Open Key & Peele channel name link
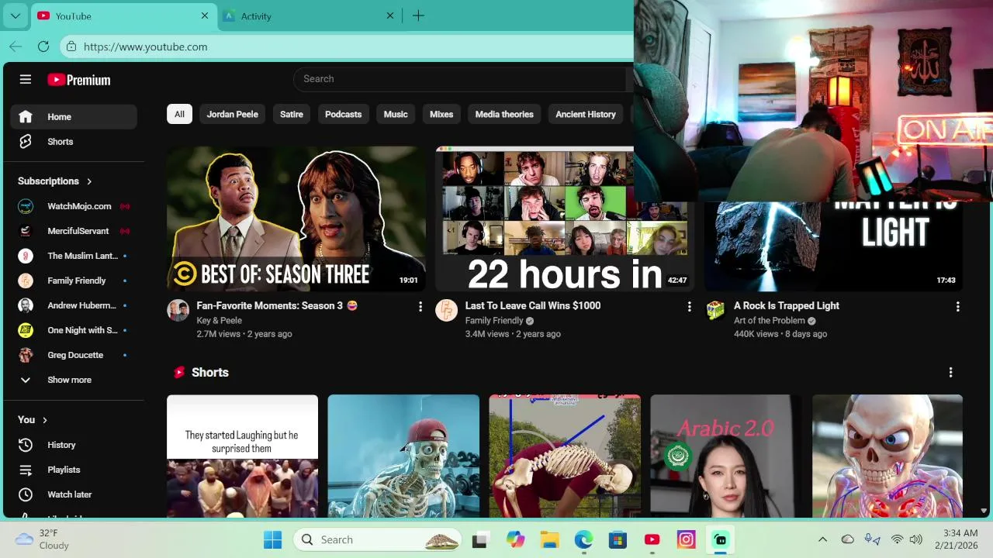993x558 pixels. coord(220,320)
